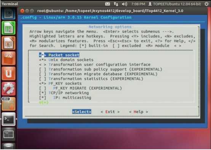Toggle the PF_KEY MIGRATE checkbox
This screenshot has width=211, height=150.
point(43,88)
